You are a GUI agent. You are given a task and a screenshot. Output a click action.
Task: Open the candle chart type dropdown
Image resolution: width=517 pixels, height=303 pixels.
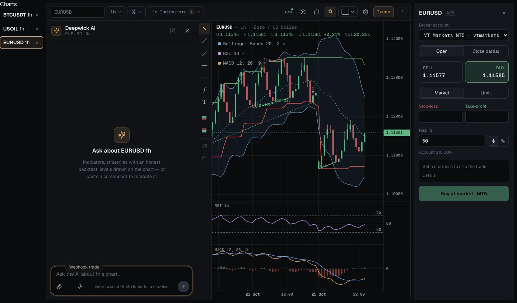point(136,12)
